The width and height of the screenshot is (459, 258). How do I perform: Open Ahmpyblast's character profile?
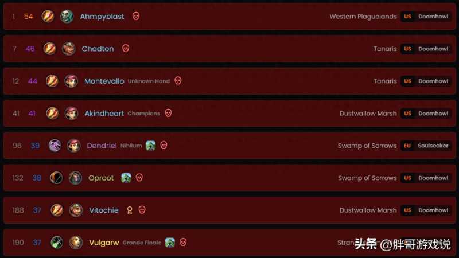pos(102,17)
